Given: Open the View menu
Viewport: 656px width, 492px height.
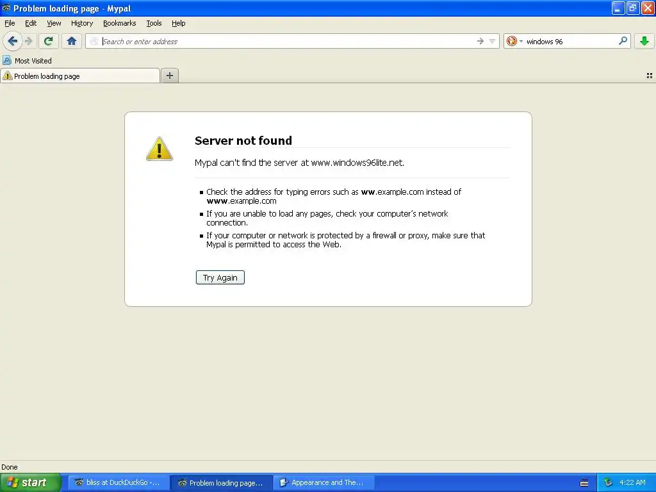Looking at the screenshot, I should click(x=54, y=23).
